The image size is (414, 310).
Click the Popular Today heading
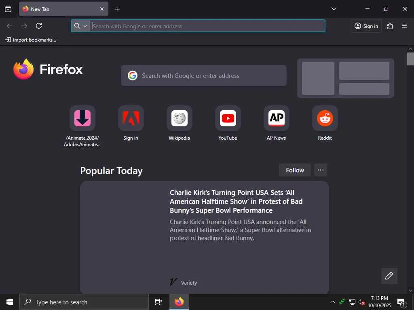112,171
